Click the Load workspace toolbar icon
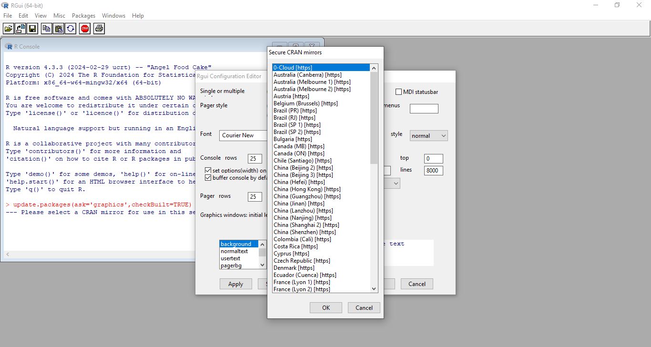Viewport: 651px width, 347px height. coord(20,29)
